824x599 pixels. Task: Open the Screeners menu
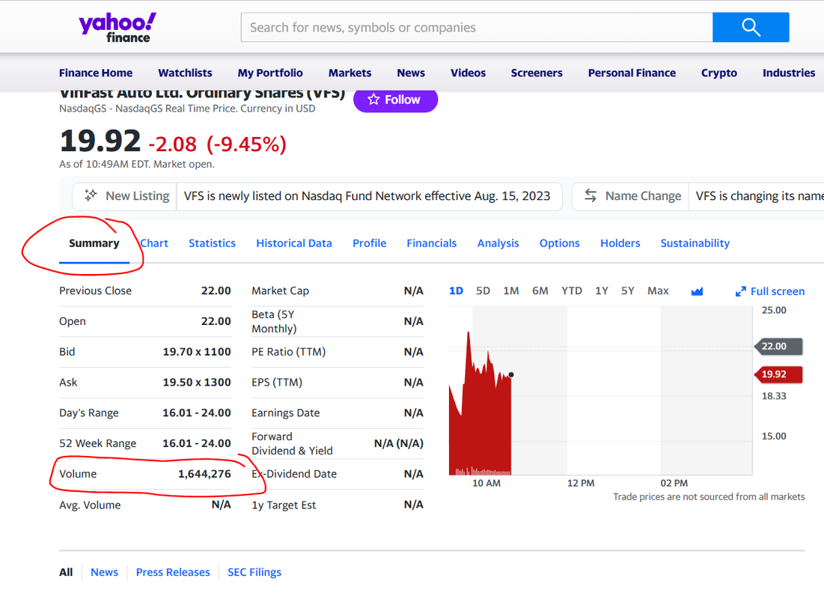(537, 73)
